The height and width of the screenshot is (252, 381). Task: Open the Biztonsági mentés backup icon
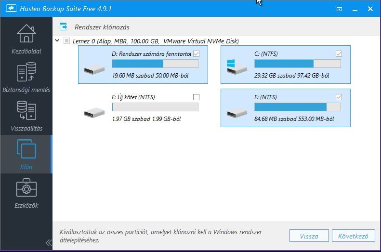point(26,72)
